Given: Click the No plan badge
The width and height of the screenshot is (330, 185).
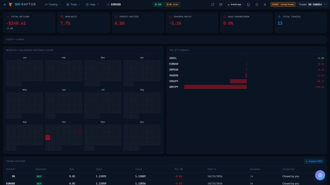Looking at the screenshot, I should pyautogui.click(x=172, y=5).
